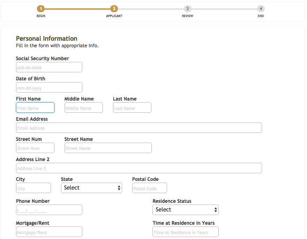Image resolution: width=307 pixels, height=239 pixels.
Task: Focus the Social Security Number field
Action: [x=49, y=67]
